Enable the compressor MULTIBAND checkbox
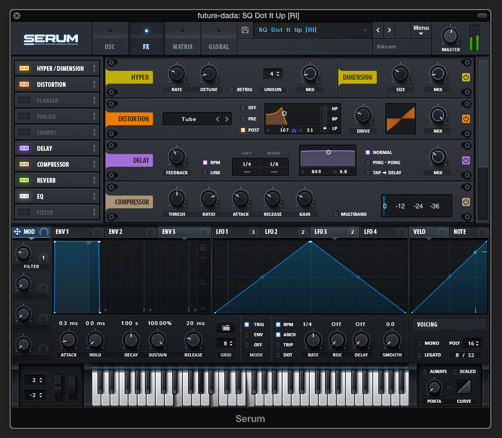The height and width of the screenshot is (438, 502). tap(336, 214)
